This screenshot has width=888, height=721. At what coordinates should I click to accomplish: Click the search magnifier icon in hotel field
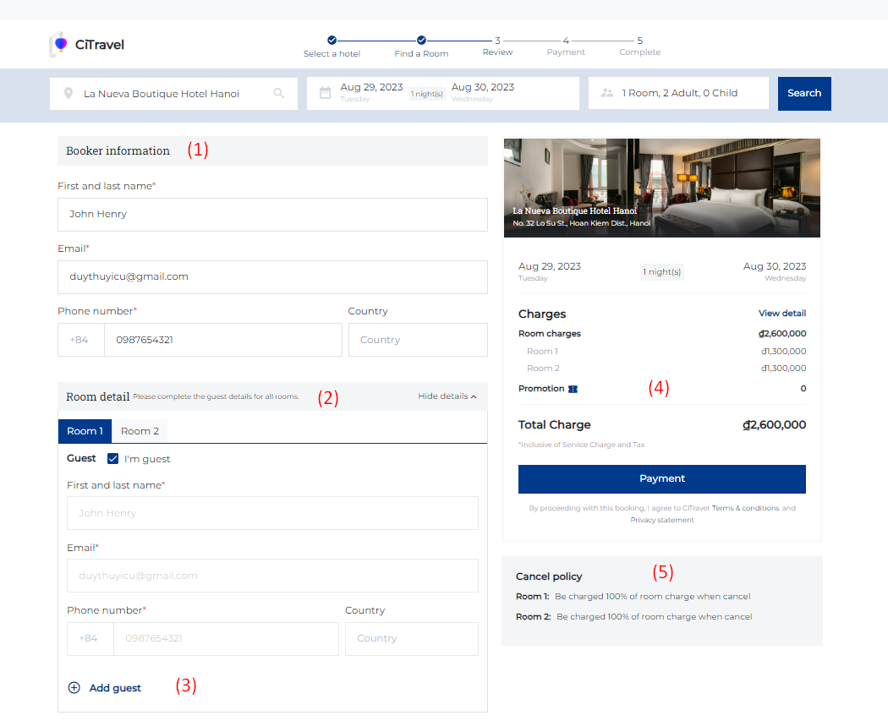279,94
